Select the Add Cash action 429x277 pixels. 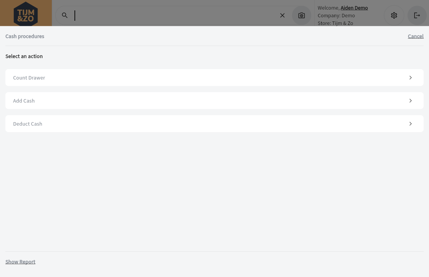(24, 101)
